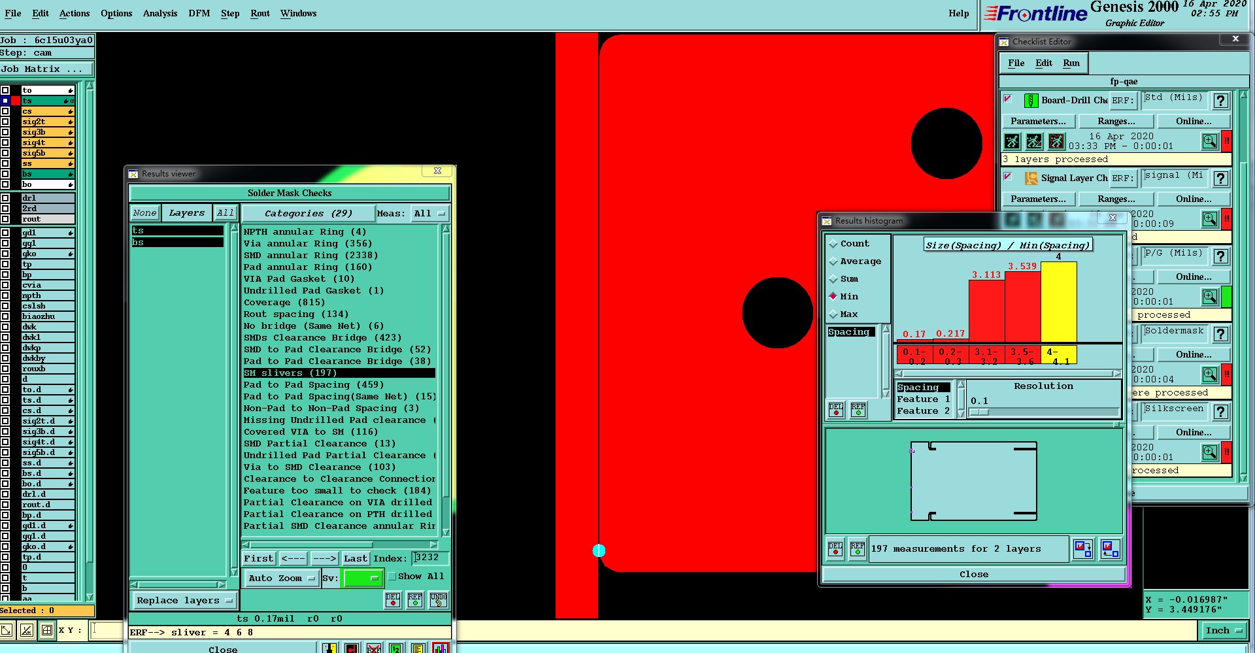Click histogram export icon with down arrow
The image size is (1255, 653).
[1083, 549]
